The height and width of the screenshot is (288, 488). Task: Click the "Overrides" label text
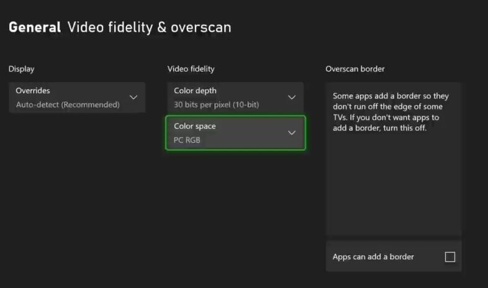tap(33, 91)
